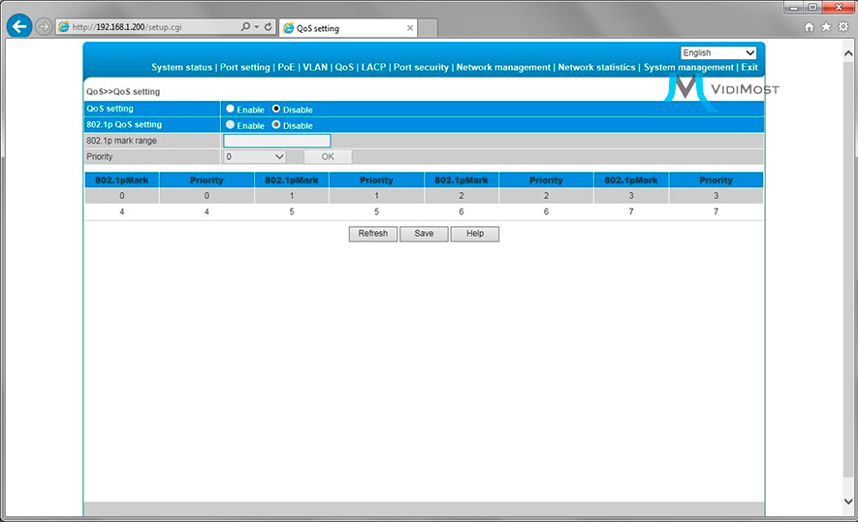Click the Refresh button below the table
The width and height of the screenshot is (858, 522).
tap(372, 234)
